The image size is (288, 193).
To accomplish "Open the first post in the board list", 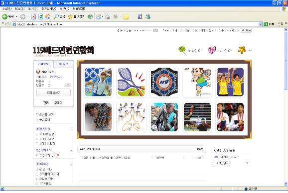I will (x=107, y=158).
